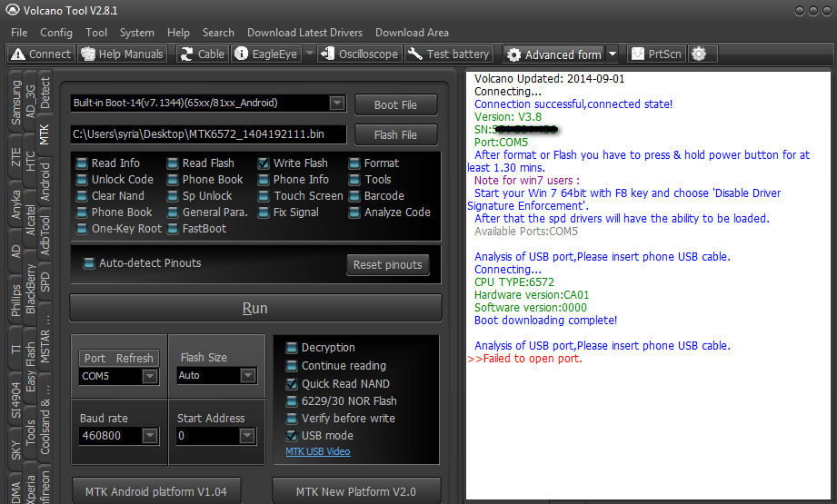Switch to Advanced form view
This screenshot has width=837, height=504.
tap(554, 54)
